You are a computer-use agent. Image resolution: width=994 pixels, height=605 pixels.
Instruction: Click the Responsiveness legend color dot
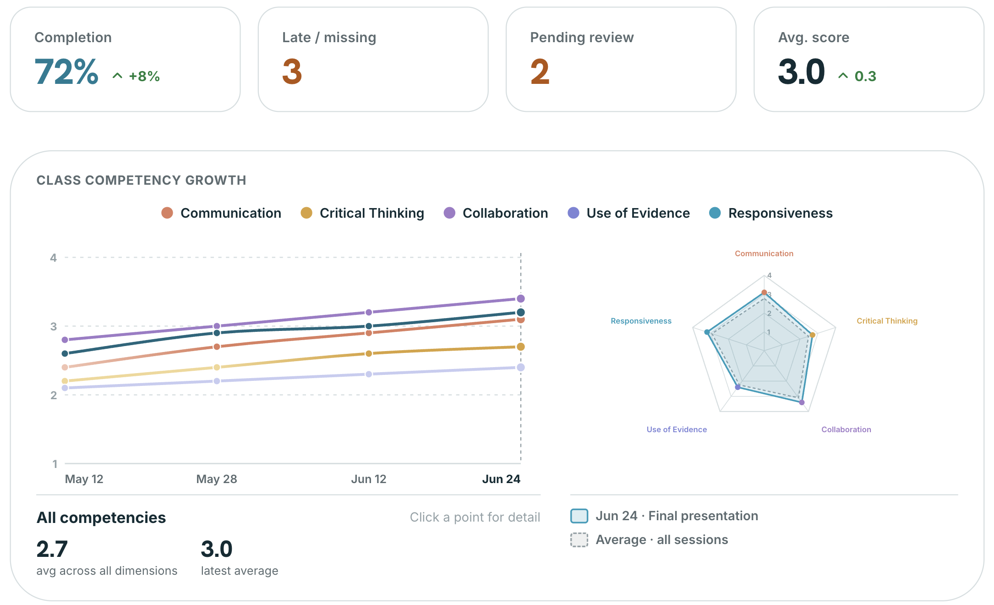click(x=715, y=213)
